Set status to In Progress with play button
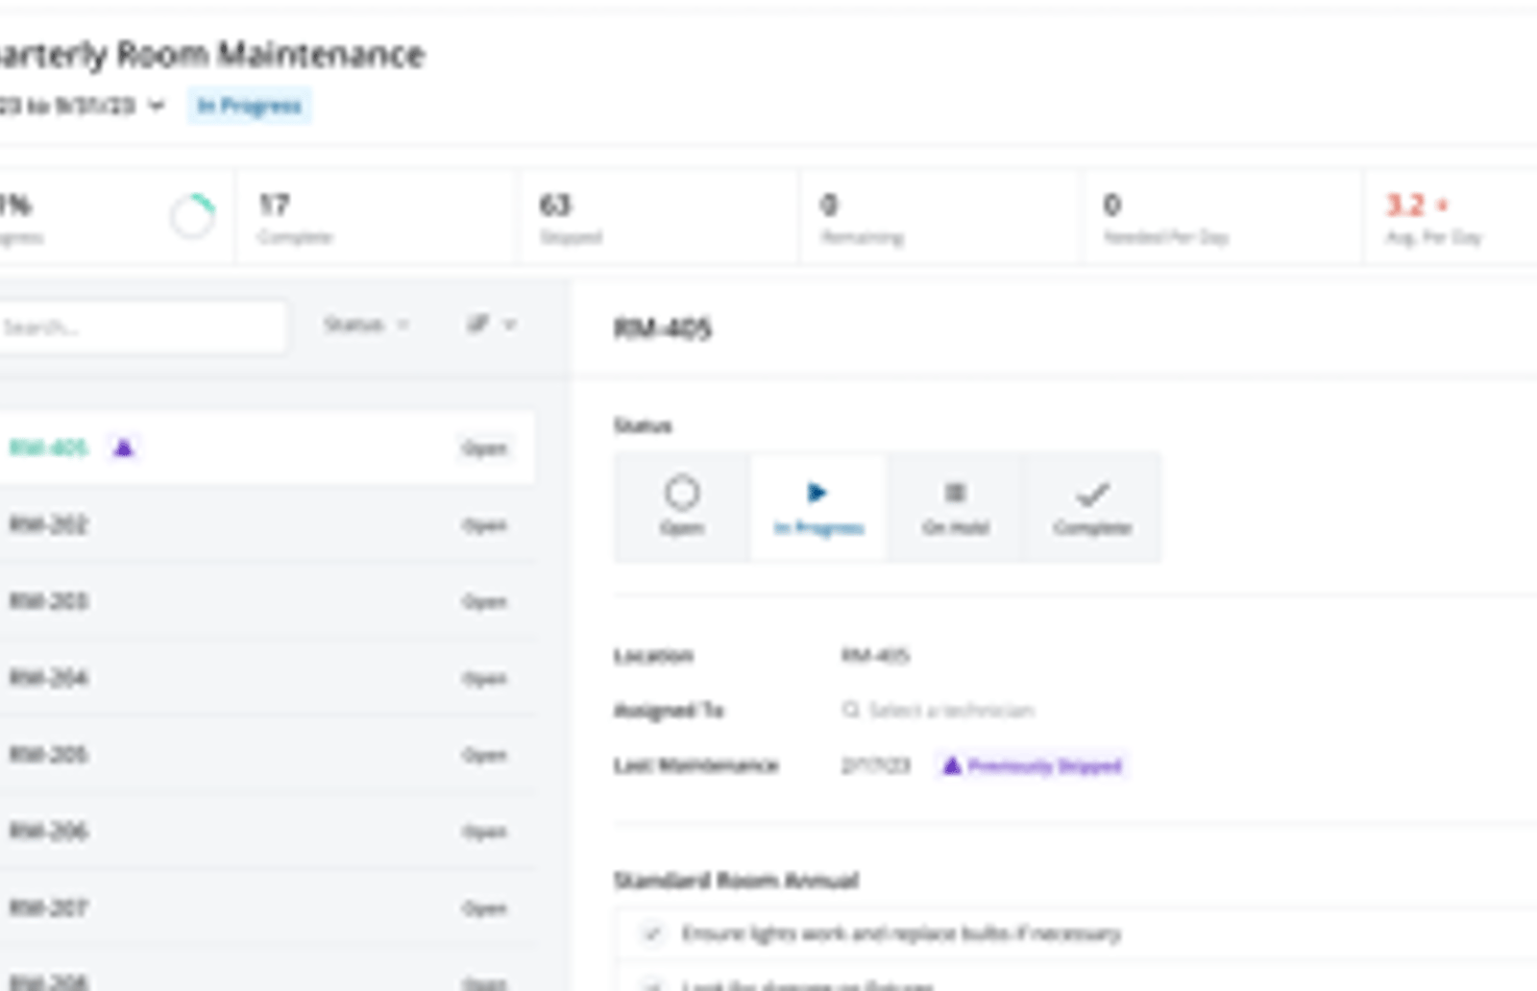This screenshot has height=991, width=1537. [x=818, y=507]
